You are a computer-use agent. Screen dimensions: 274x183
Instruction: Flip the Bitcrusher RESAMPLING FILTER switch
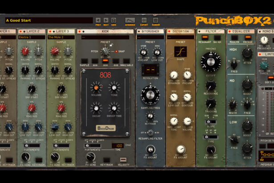150,133
